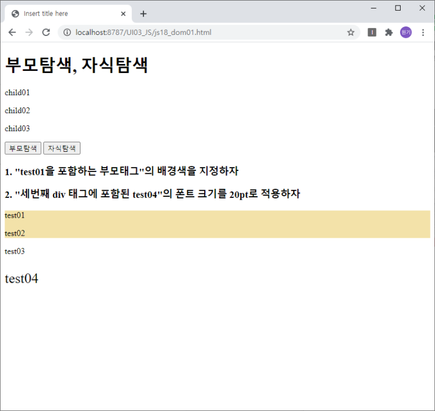Click the 부모탐색 button
This screenshot has height=411, width=435.
coord(23,148)
